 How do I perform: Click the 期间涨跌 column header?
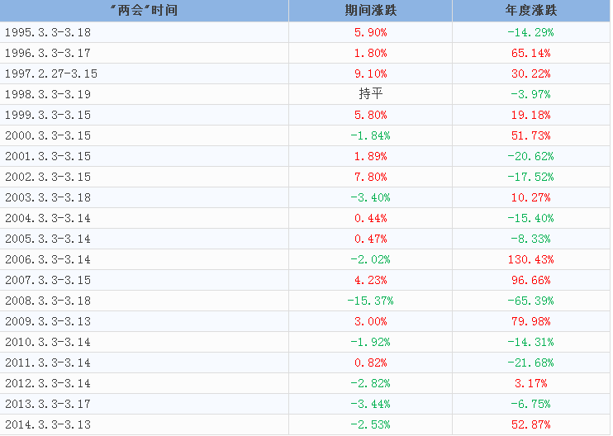coord(370,11)
